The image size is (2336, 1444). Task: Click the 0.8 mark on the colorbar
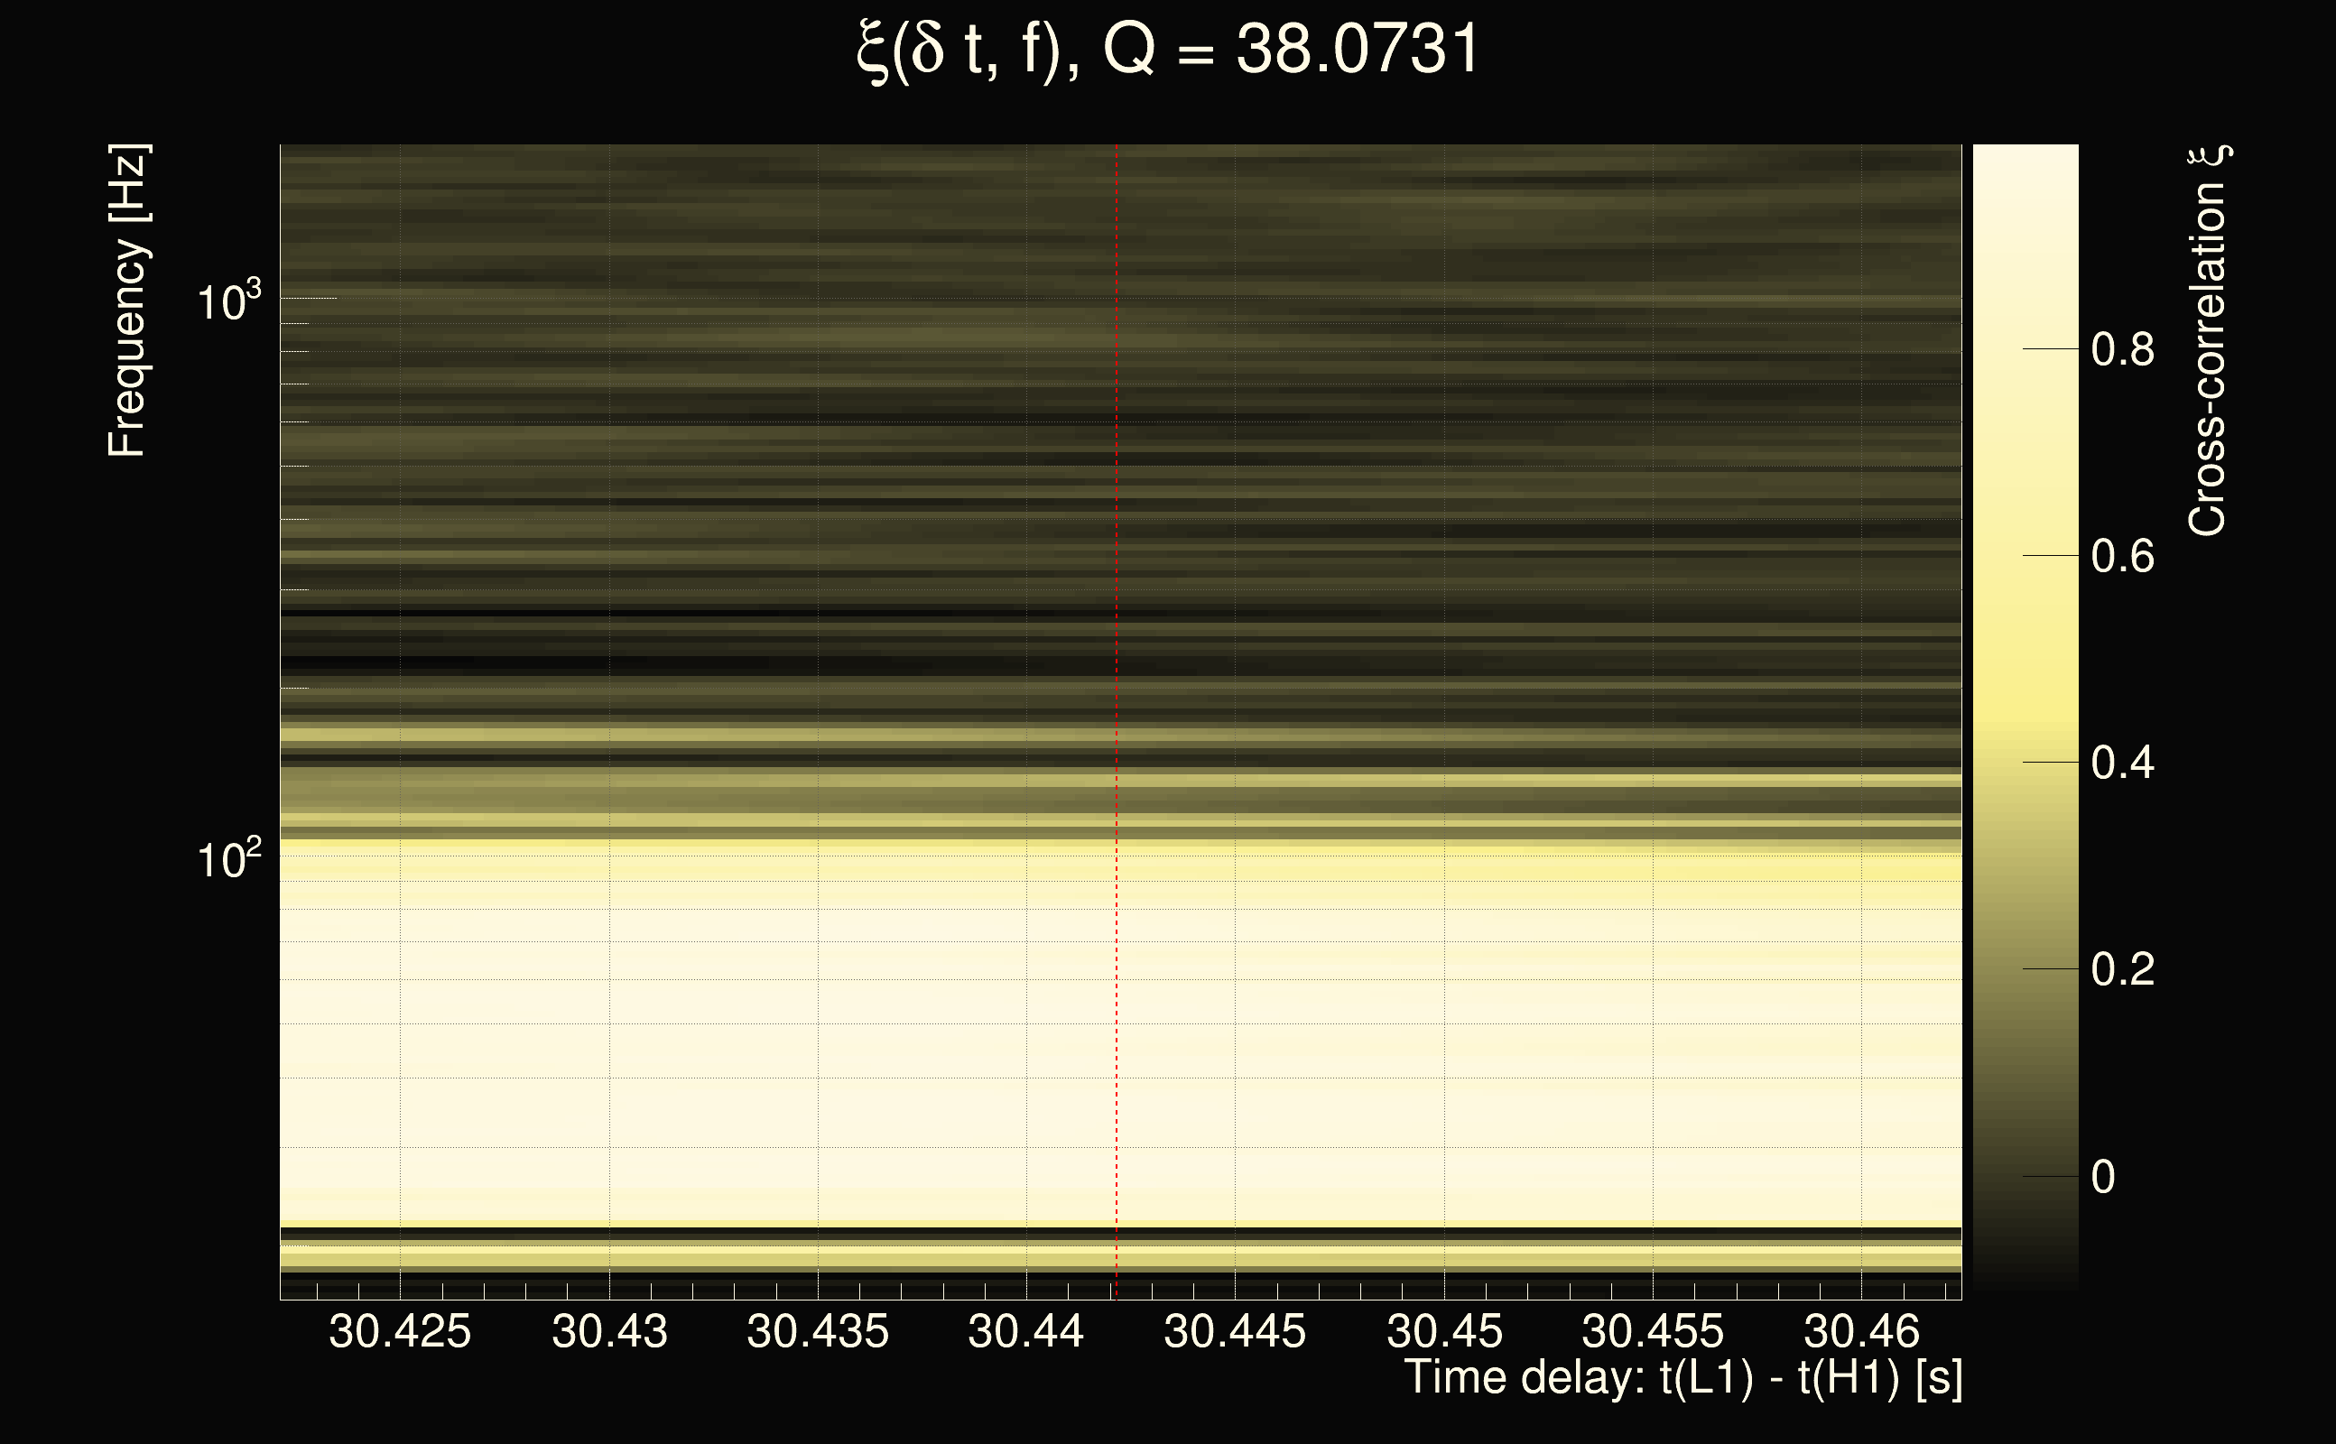click(x=2122, y=349)
